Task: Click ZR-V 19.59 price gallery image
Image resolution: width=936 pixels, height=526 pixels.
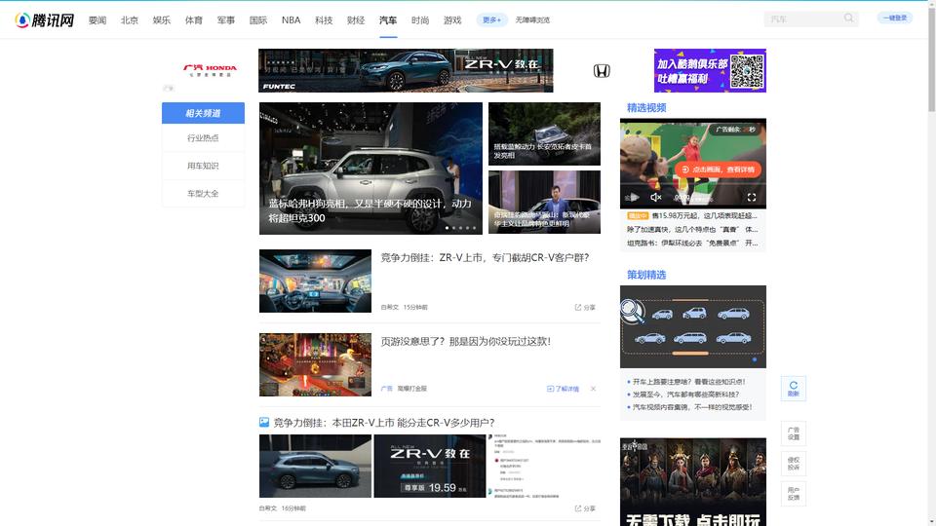Action: 430,466
